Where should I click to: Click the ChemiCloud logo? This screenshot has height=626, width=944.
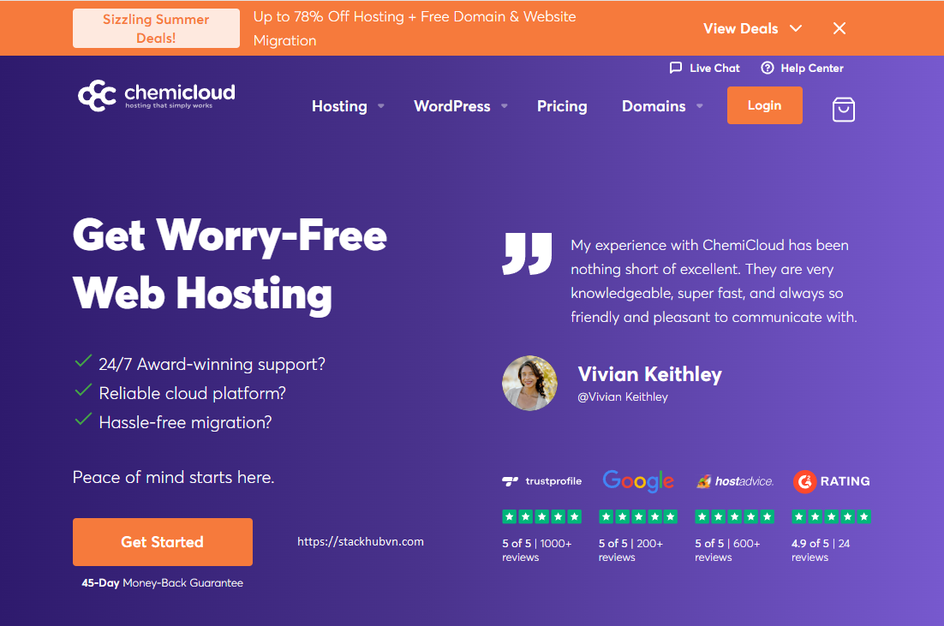coord(157,95)
